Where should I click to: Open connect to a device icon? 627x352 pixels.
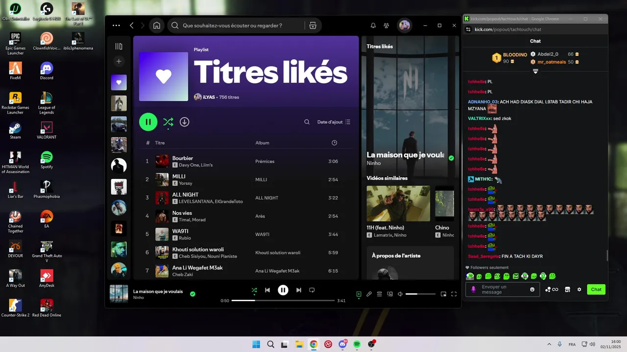click(390, 294)
